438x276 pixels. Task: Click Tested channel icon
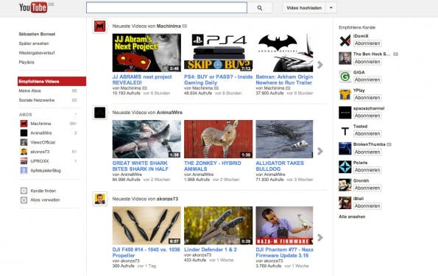click(x=345, y=131)
